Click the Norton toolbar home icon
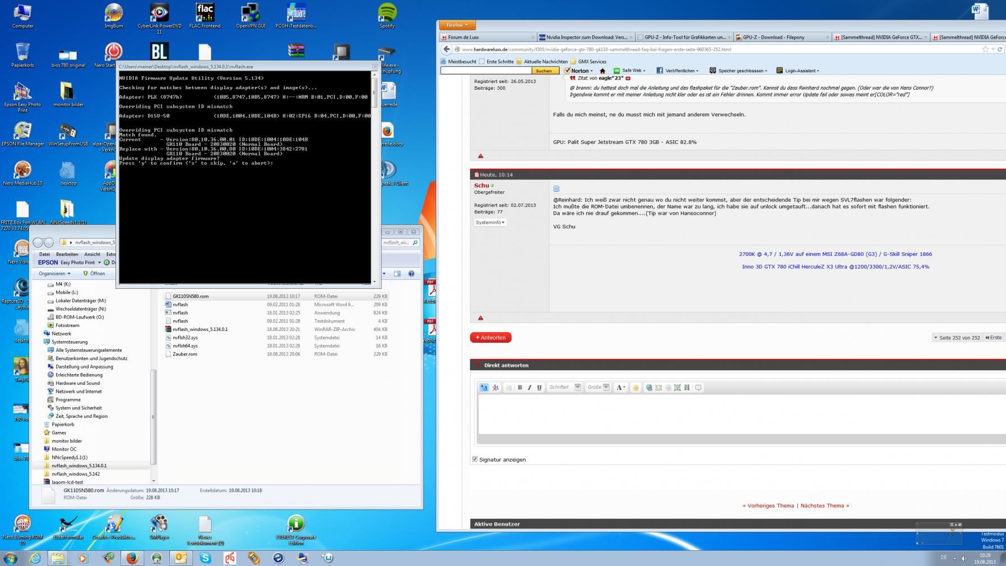 (603, 71)
